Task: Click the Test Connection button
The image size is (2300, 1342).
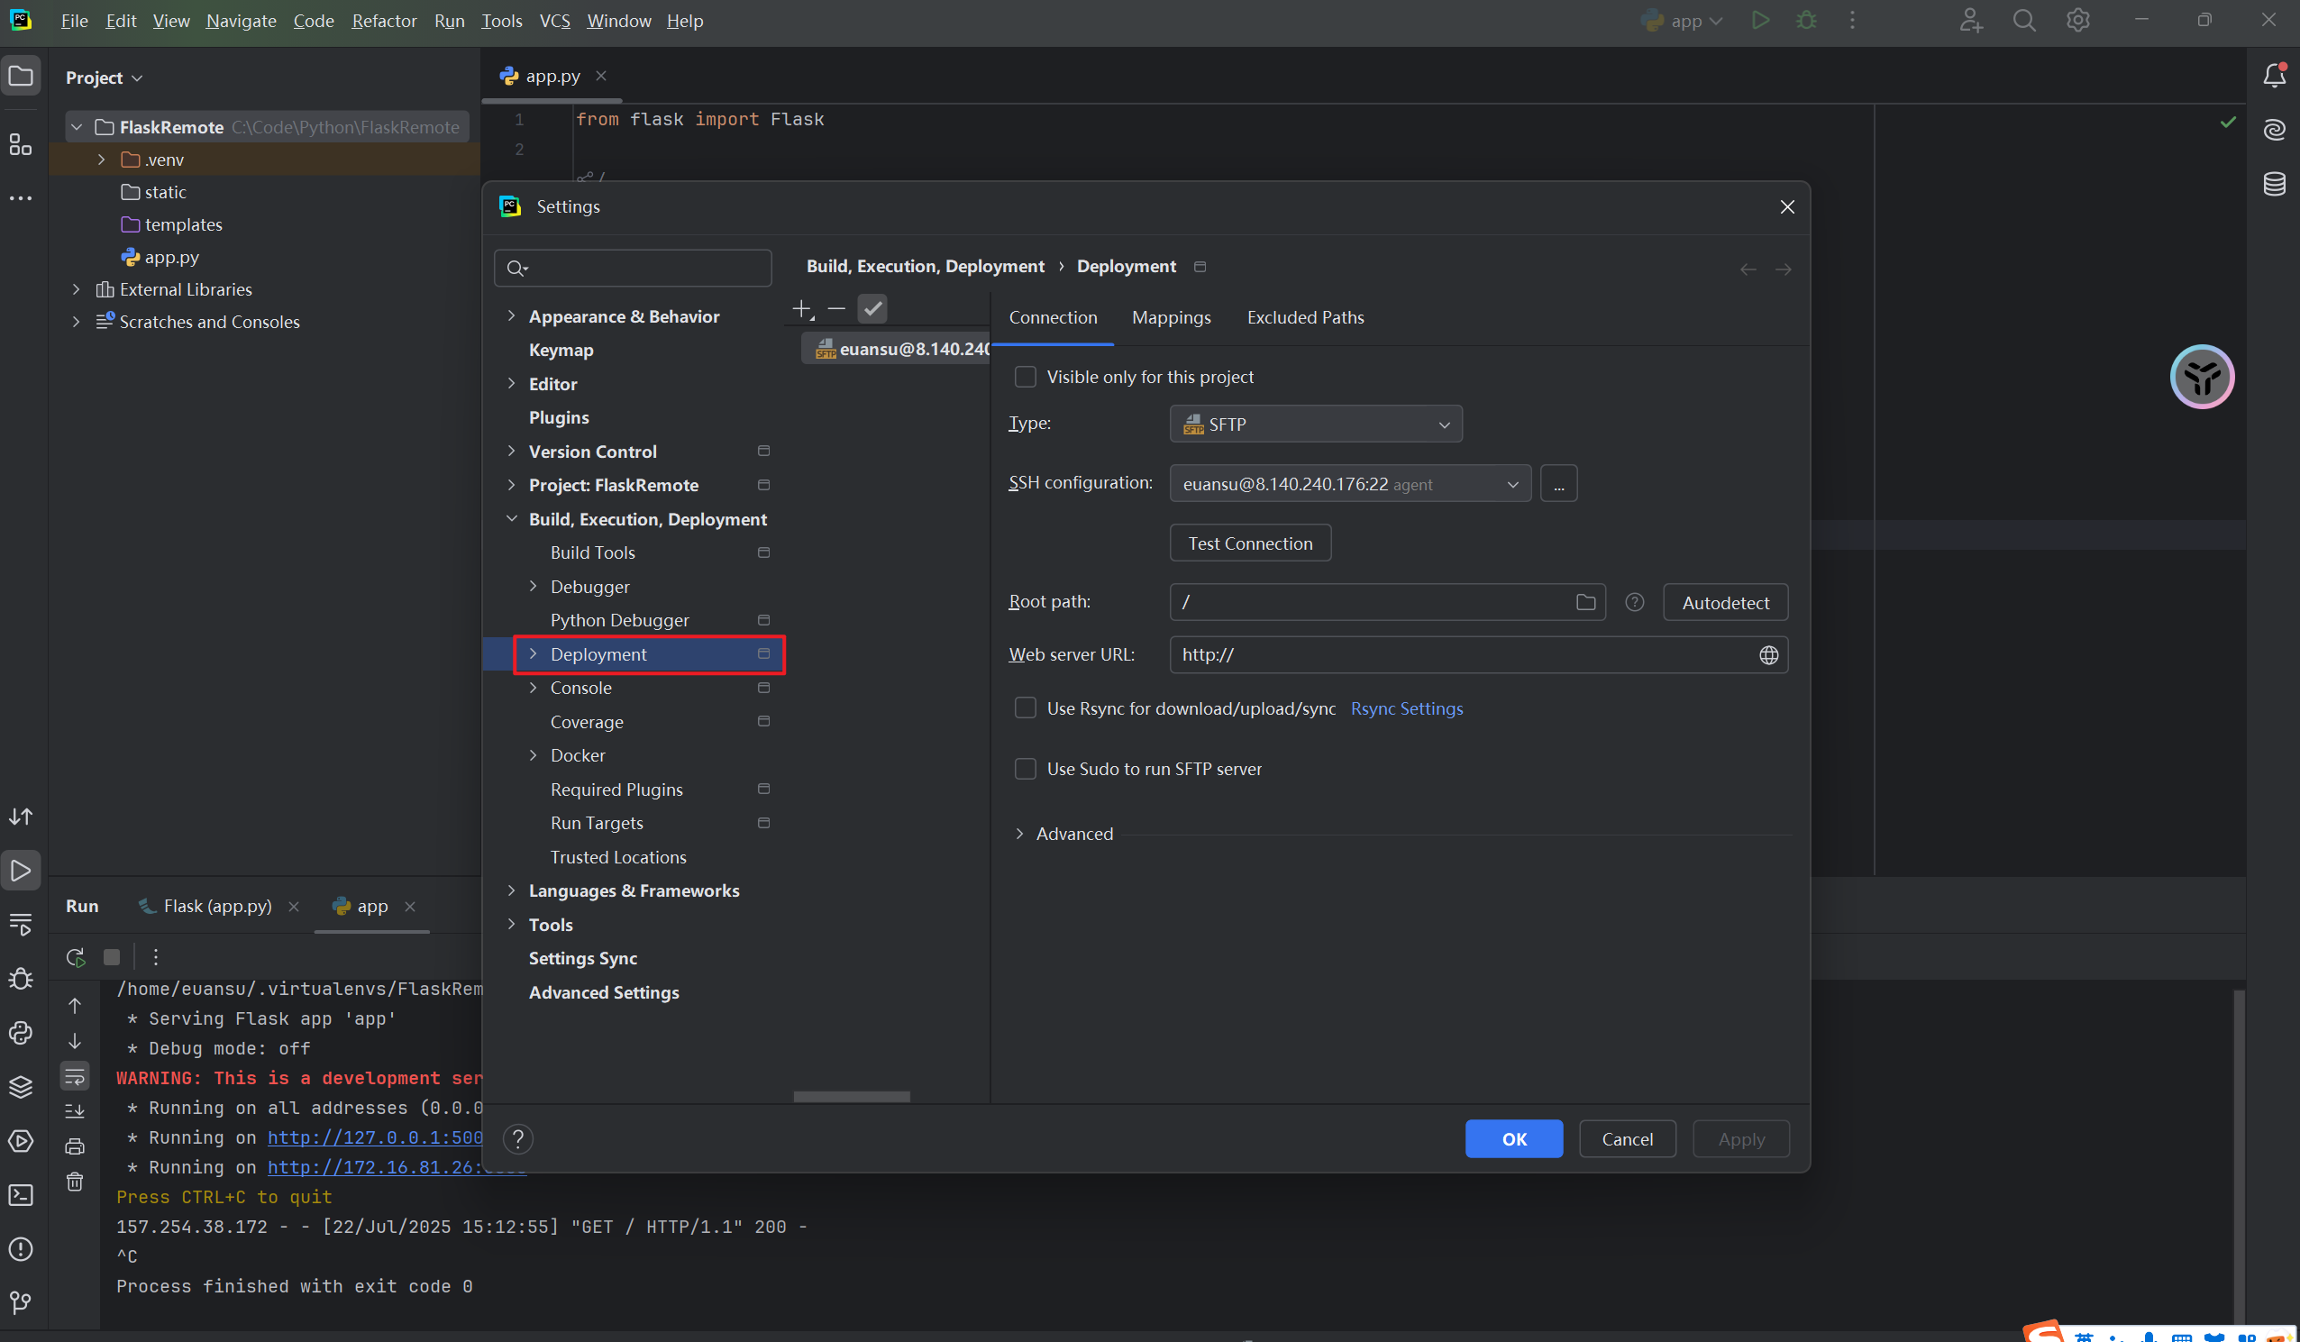Action: tap(1249, 543)
